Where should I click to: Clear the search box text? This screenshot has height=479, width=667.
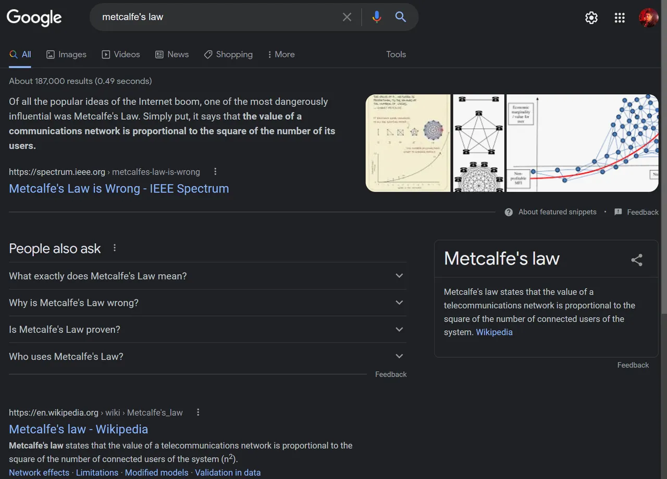[x=347, y=17]
